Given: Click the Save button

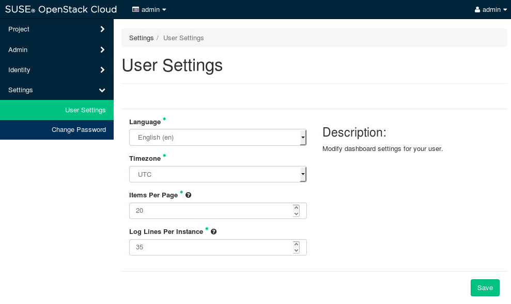Looking at the screenshot, I should 485,288.
